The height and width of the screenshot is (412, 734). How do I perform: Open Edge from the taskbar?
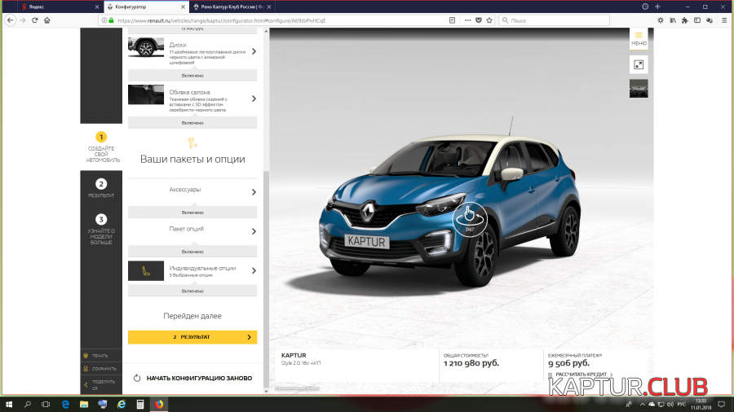click(x=65, y=404)
